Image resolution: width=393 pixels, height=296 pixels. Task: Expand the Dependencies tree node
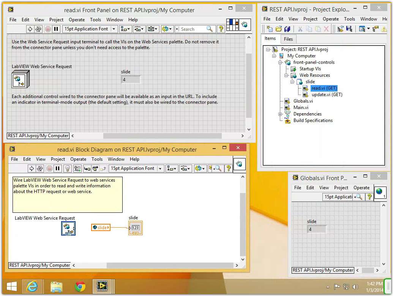point(280,114)
